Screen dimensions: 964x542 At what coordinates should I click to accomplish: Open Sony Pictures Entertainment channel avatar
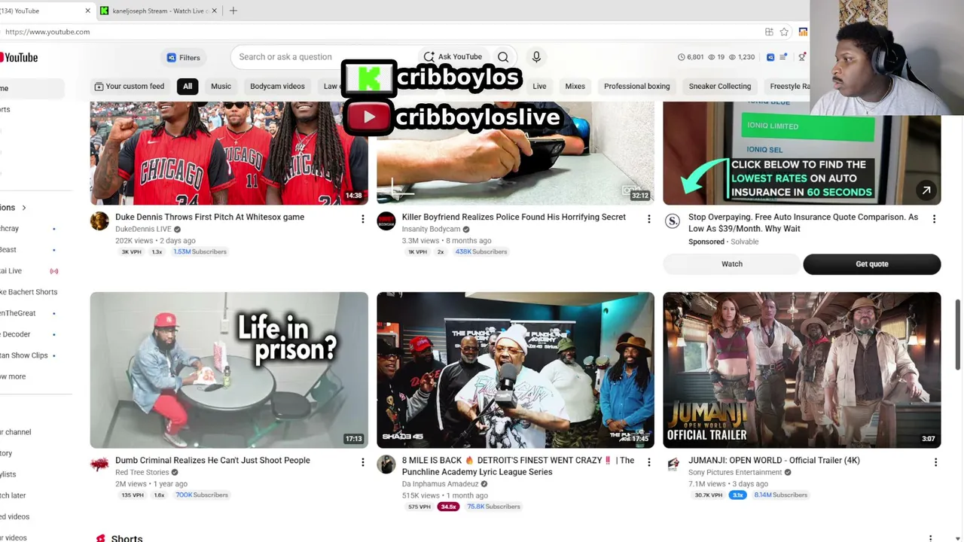[x=672, y=464]
